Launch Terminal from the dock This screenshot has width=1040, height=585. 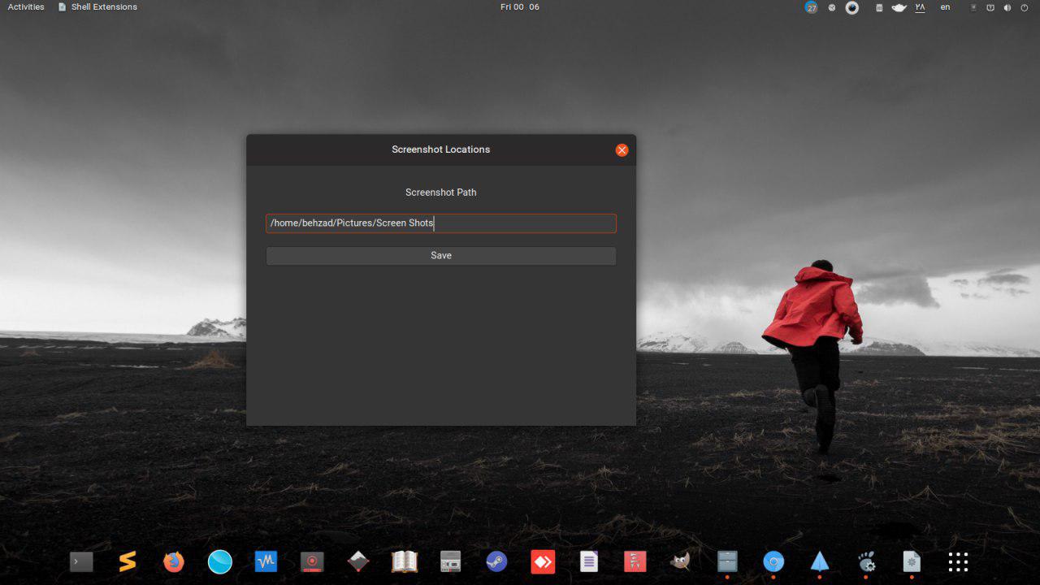81,561
